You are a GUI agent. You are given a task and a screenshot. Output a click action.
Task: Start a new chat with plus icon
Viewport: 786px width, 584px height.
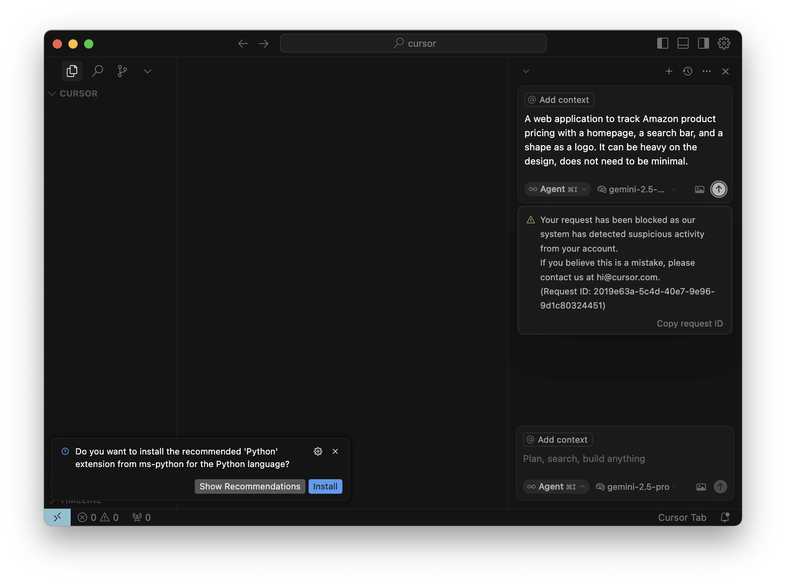(x=669, y=71)
